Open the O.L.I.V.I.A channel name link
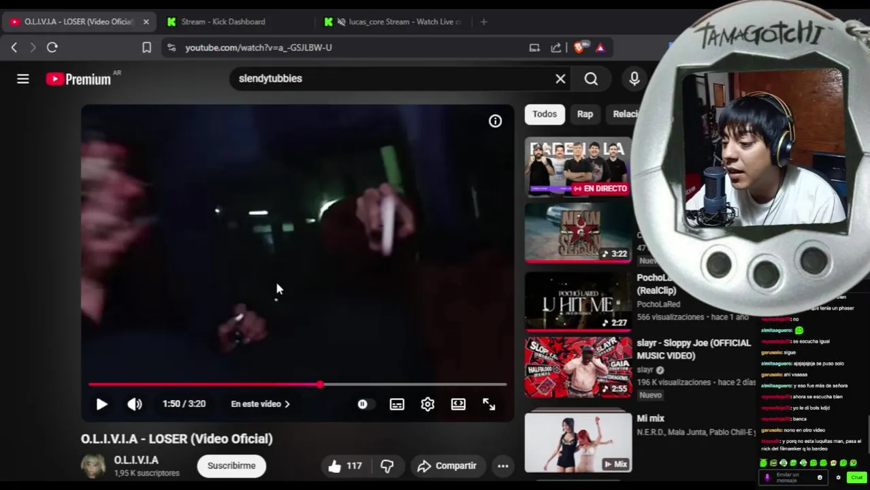 click(x=136, y=461)
